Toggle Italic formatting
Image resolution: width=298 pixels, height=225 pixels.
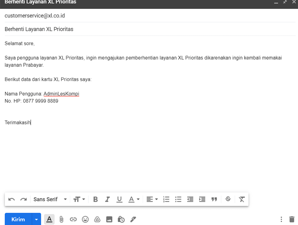click(107, 200)
